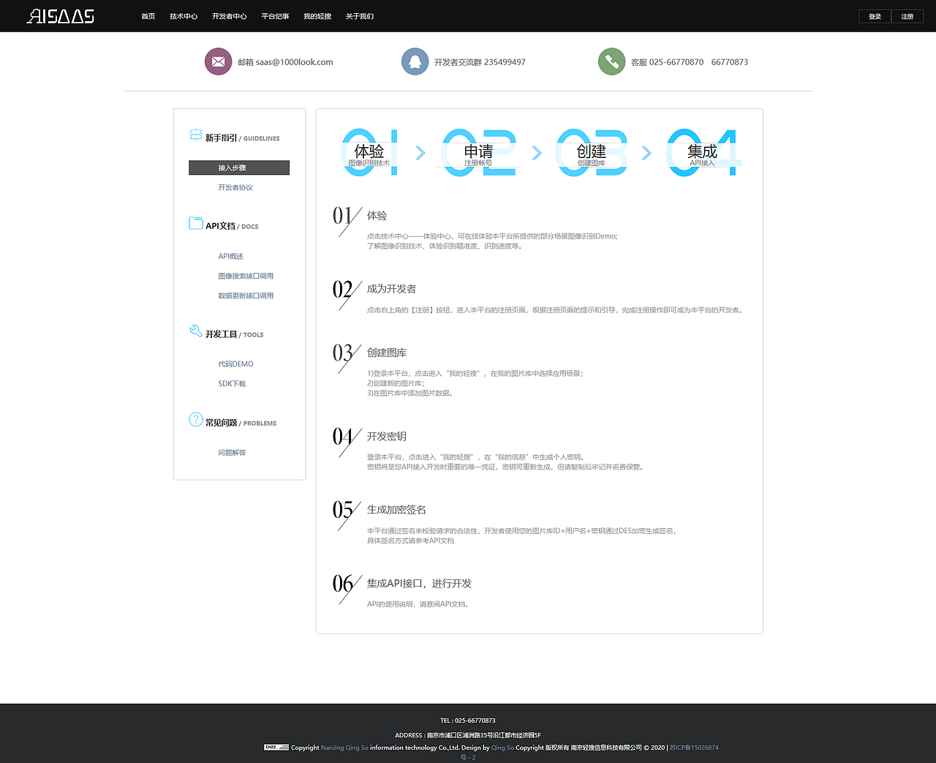Click the question mark icon beside 常见问题
Screen dimensions: 936x763
tap(195, 419)
